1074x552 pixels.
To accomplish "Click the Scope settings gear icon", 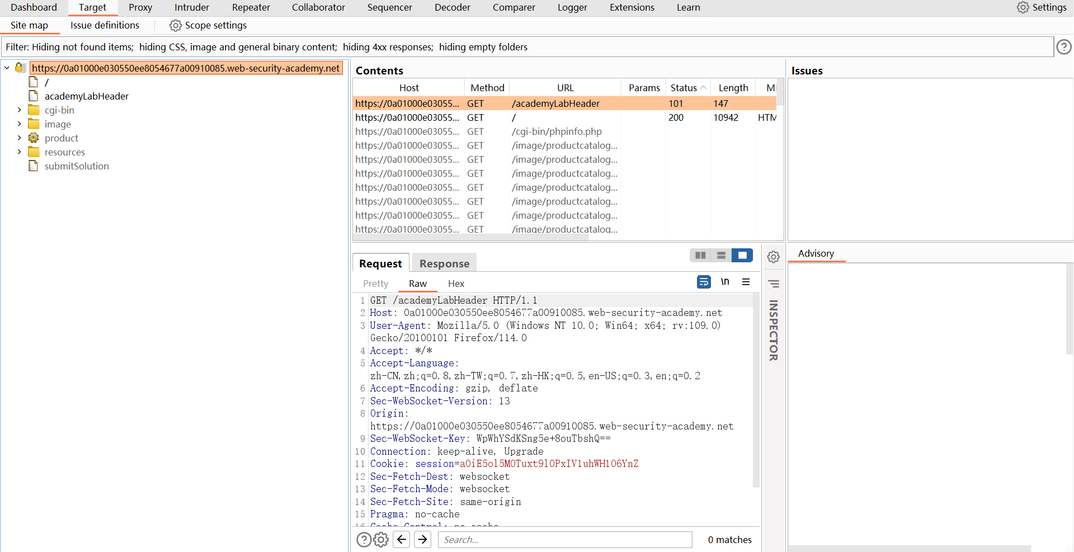I will click(x=175, y=26).
